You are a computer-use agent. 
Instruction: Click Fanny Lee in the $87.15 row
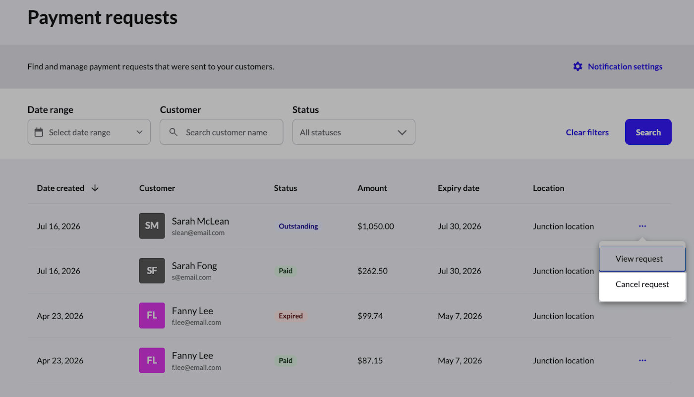pyautogui.click(x=192, y=355)
